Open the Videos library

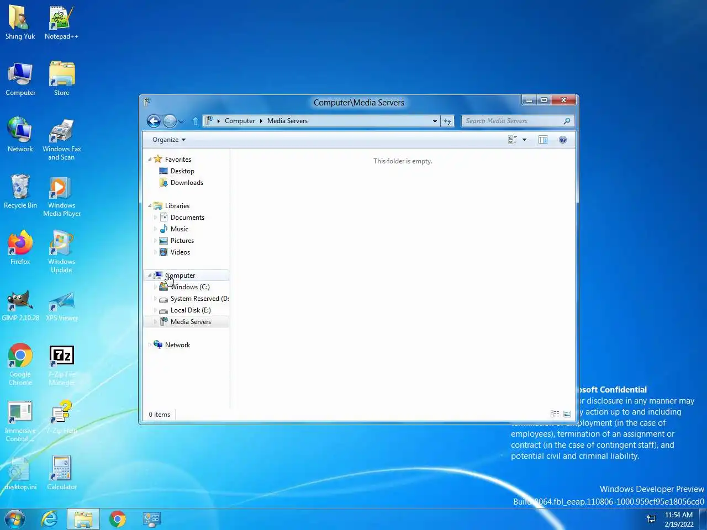coord(180,252)
